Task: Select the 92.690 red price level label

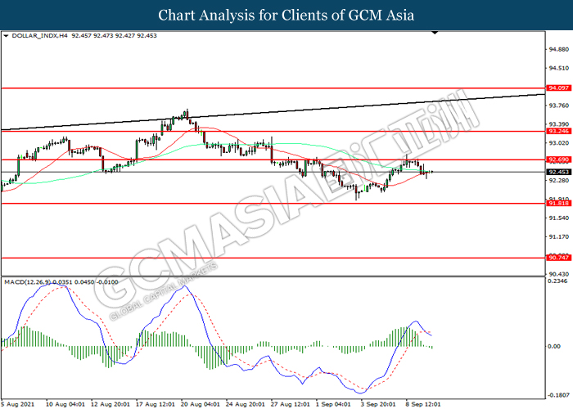Action: 558,160
